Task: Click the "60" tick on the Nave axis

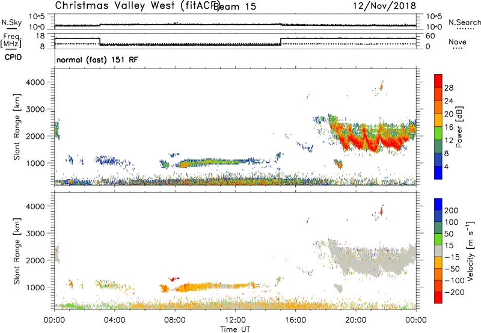Action: click(430, 36)
